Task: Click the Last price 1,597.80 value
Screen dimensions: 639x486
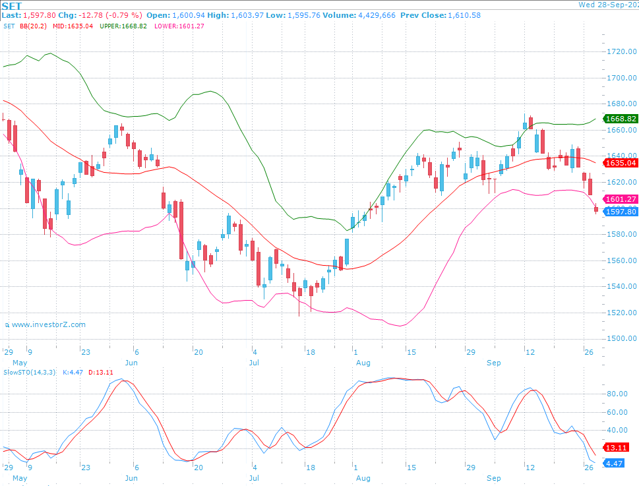Action: point(40,15)
